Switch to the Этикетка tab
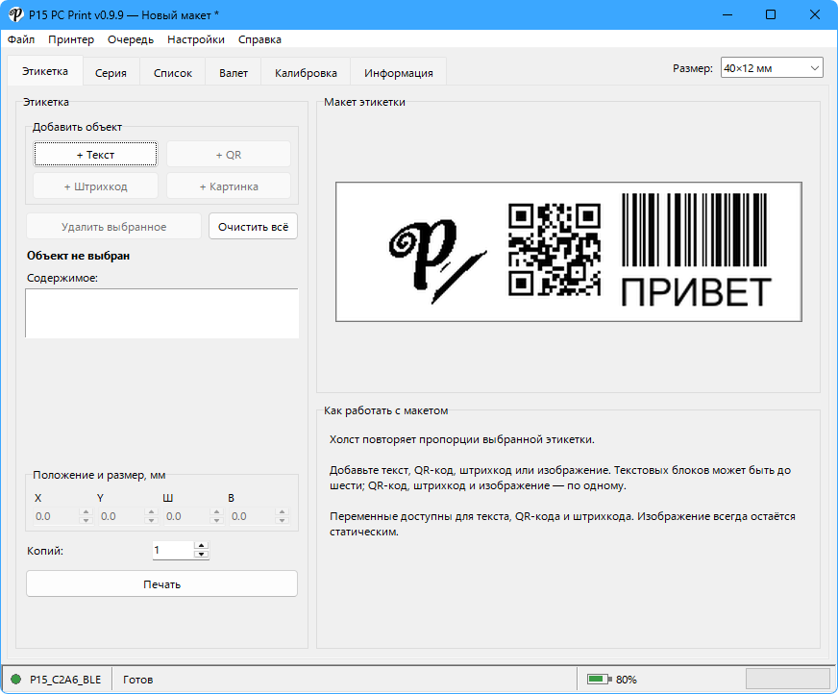 click(45, 71)
